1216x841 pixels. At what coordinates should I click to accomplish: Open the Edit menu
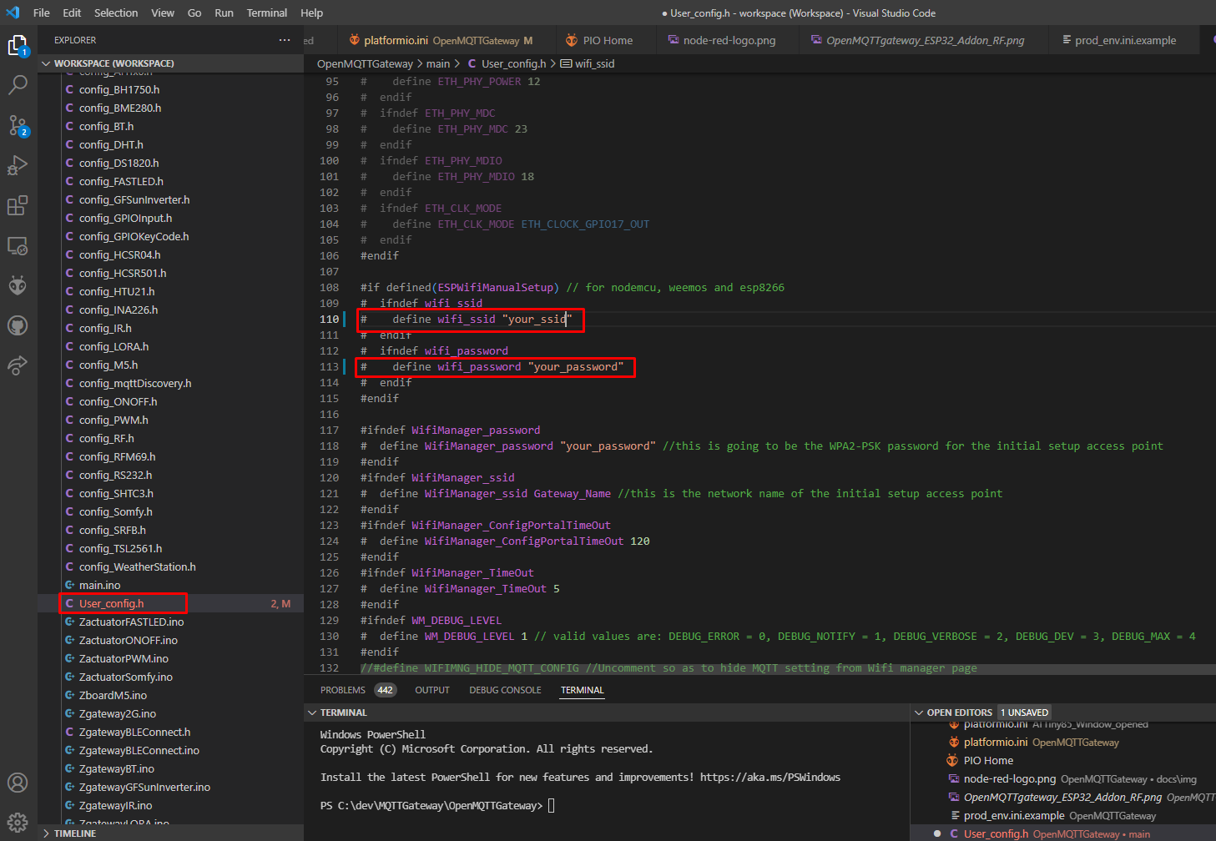tap(72, 13)
